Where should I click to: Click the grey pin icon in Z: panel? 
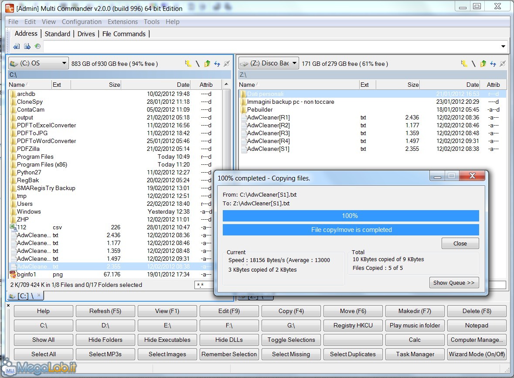point(503,64)
